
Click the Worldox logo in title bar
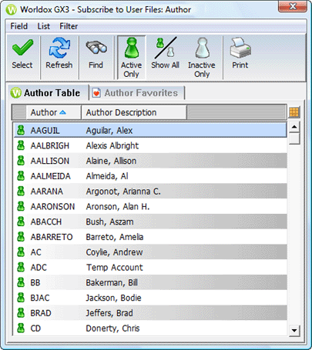(12, 10)
